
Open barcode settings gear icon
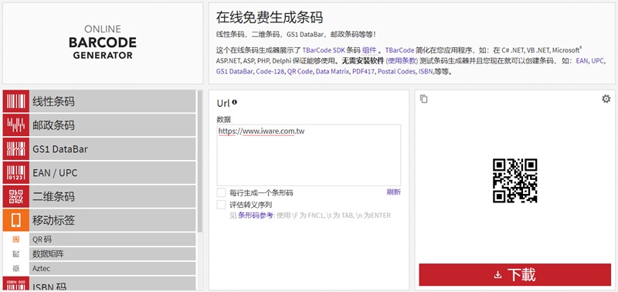(x=606, y=99)
